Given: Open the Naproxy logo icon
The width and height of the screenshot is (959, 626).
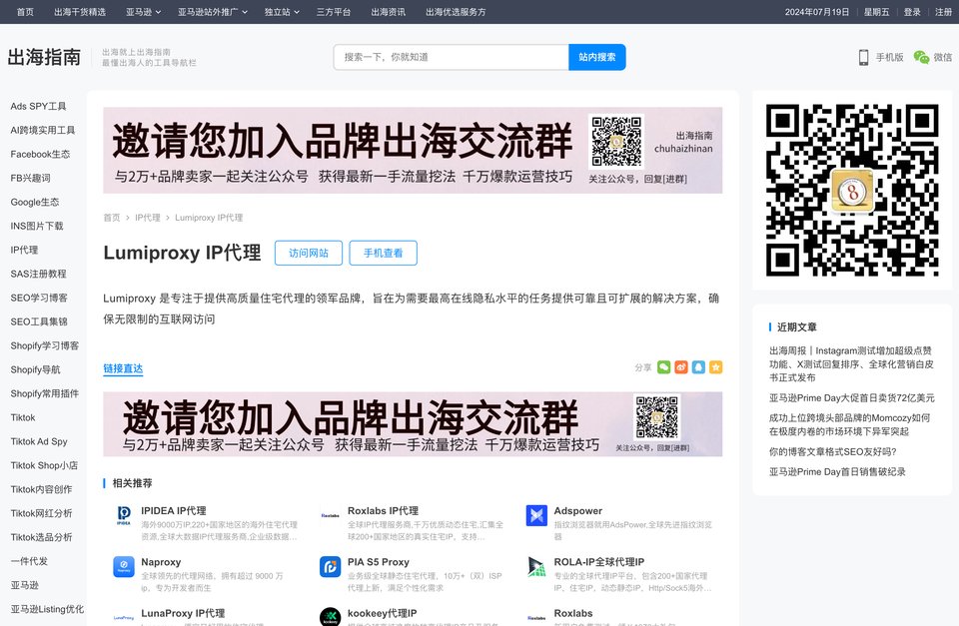Looking at the screenshot, I should point(124,567).
